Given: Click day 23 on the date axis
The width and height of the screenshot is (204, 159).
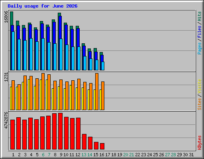Looking at the screenshot, I should click(x=143, y=155).
